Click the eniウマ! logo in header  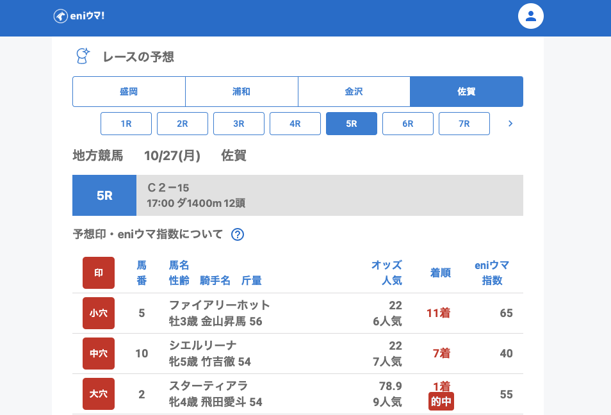(79, 16)
